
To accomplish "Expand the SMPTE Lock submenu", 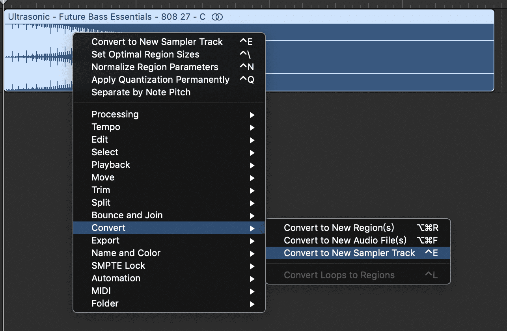I will click(118, 266).
